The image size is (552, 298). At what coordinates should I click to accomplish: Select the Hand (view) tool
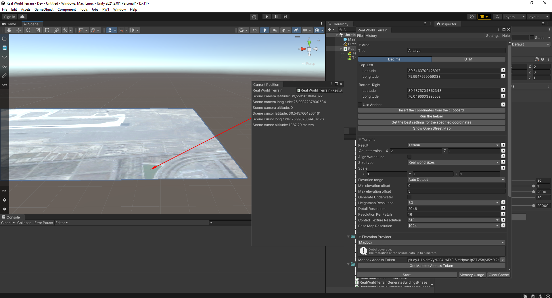(x=9, y=30)
